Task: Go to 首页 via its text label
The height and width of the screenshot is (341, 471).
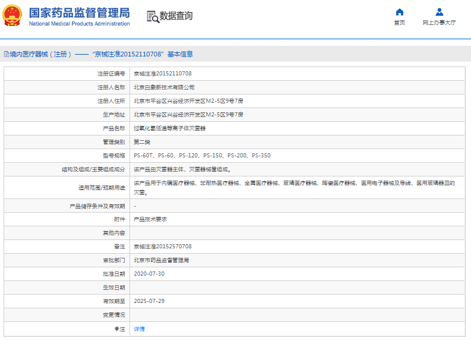Action: [399, 23]
